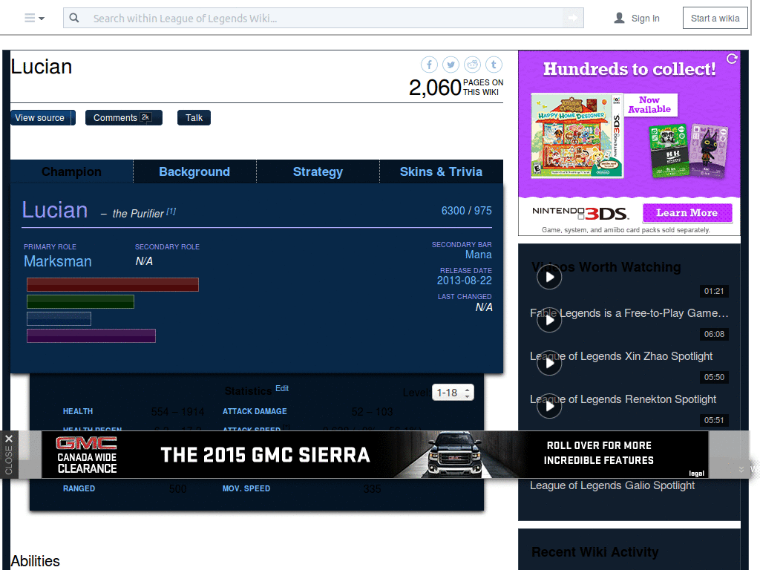The image size is (760, 570).
Task: Switch to the Skins & Trivia tab
Action: point(441,171)
